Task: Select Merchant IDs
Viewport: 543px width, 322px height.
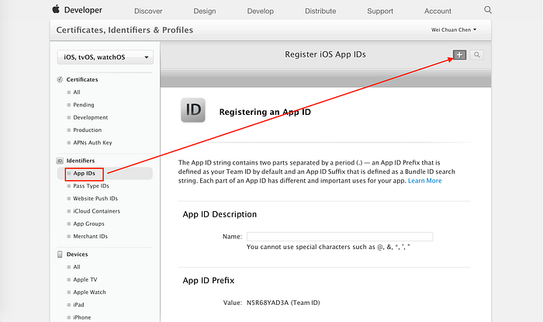Action: pos(90,236)
